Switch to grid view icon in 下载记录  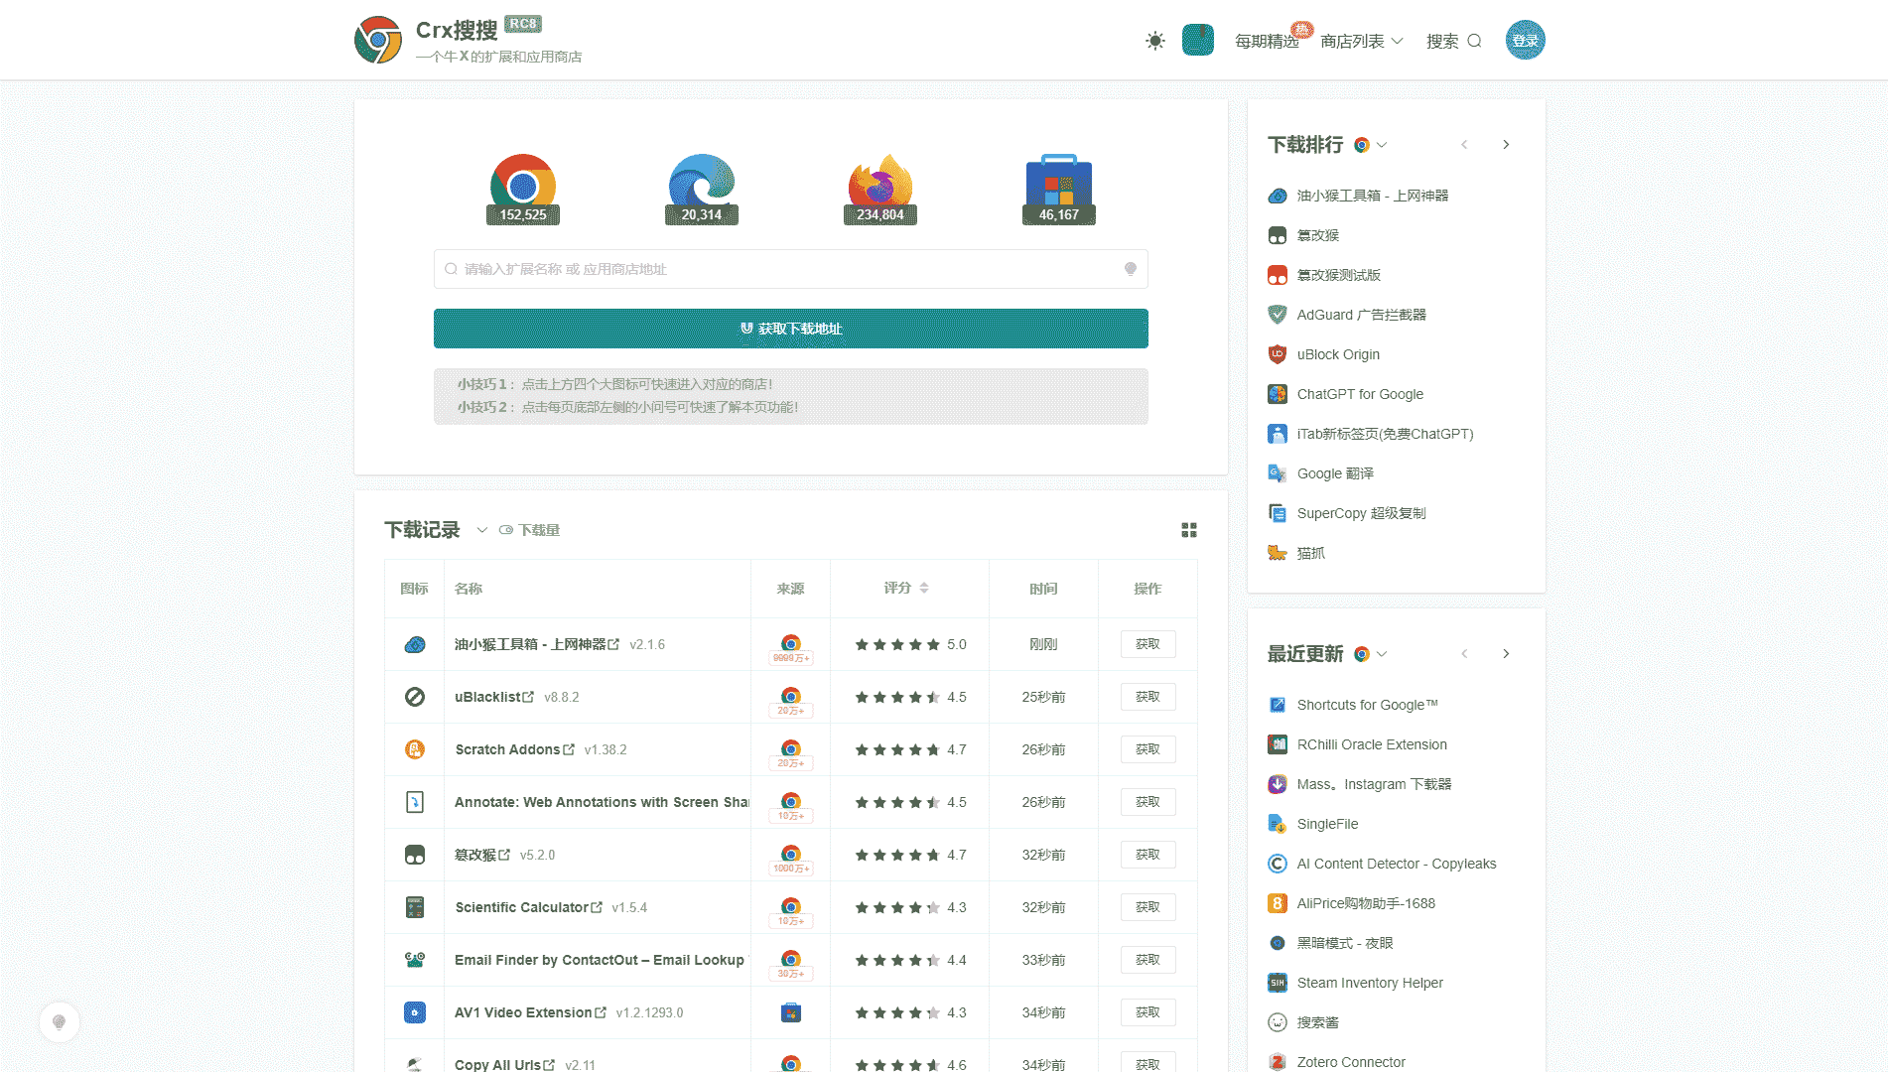click(1188, 530)
